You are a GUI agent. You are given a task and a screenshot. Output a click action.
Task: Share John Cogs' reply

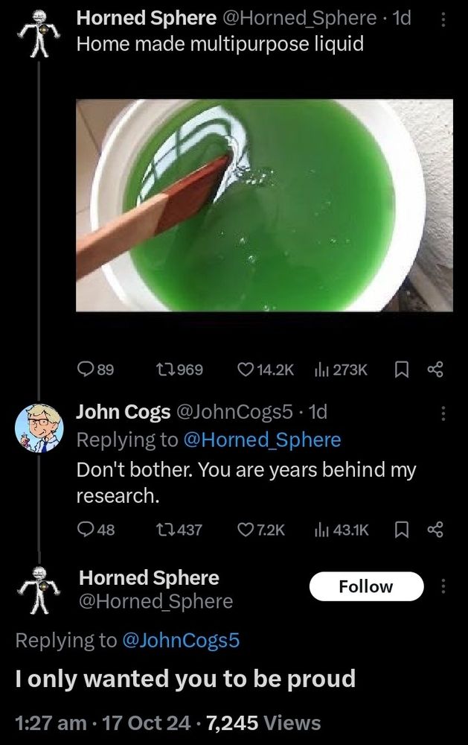435,530
